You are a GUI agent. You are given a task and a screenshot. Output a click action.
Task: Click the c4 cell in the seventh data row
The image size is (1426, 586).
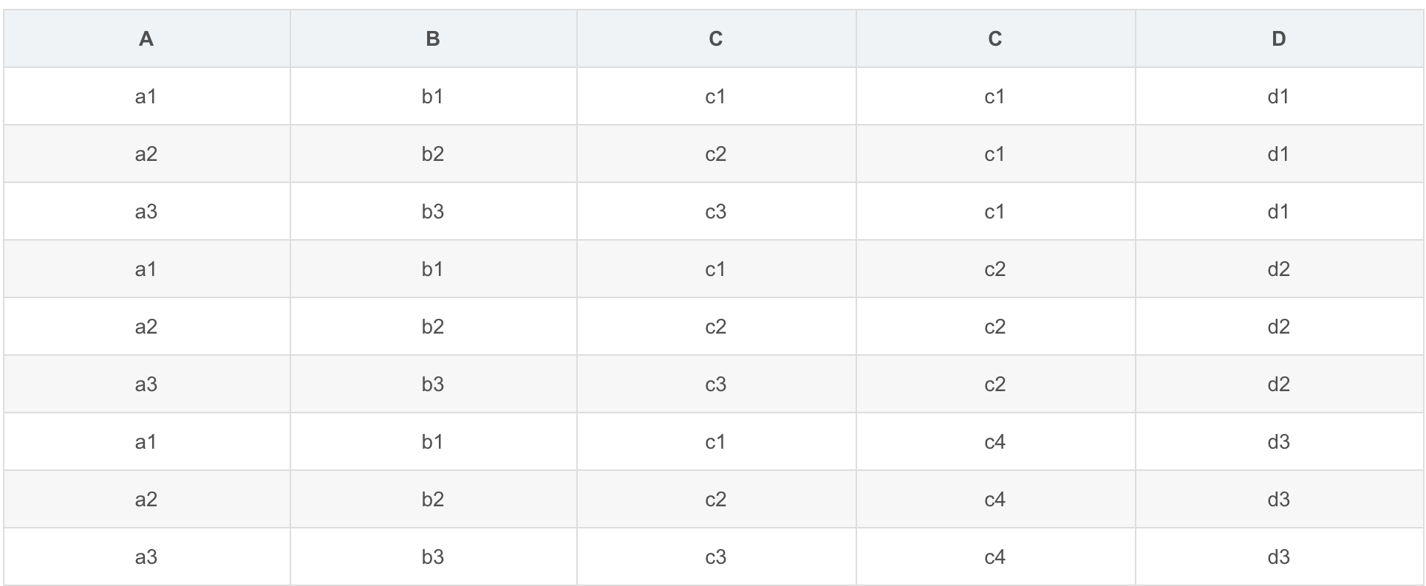tap(995, 442)
